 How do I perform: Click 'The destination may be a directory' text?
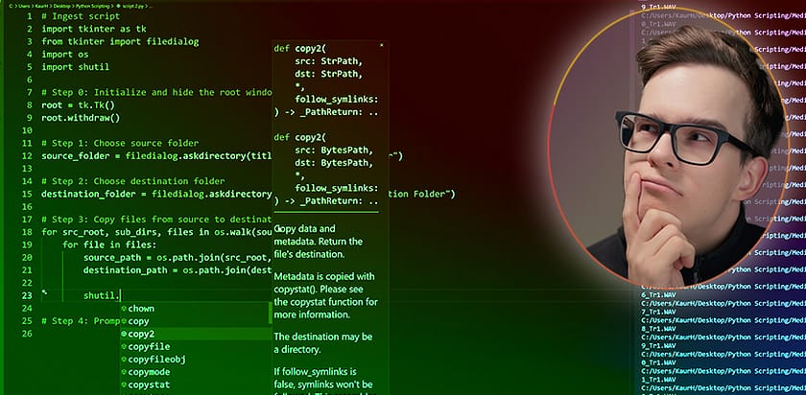point(322,343)
